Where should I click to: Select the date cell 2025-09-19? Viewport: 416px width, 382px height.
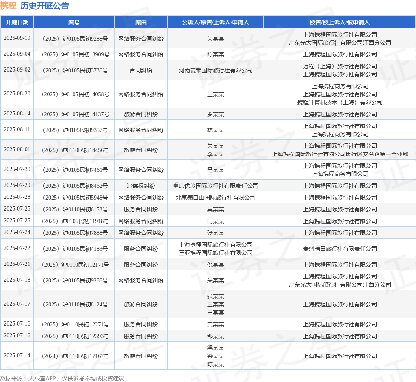[17, 38]
